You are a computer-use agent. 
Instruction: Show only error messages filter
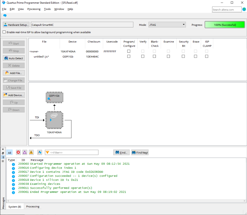(x=18, y=152)
